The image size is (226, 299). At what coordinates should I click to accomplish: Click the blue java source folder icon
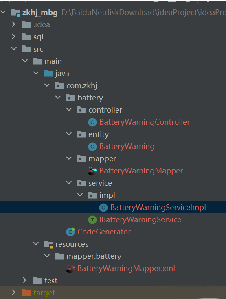pos(48,74)
